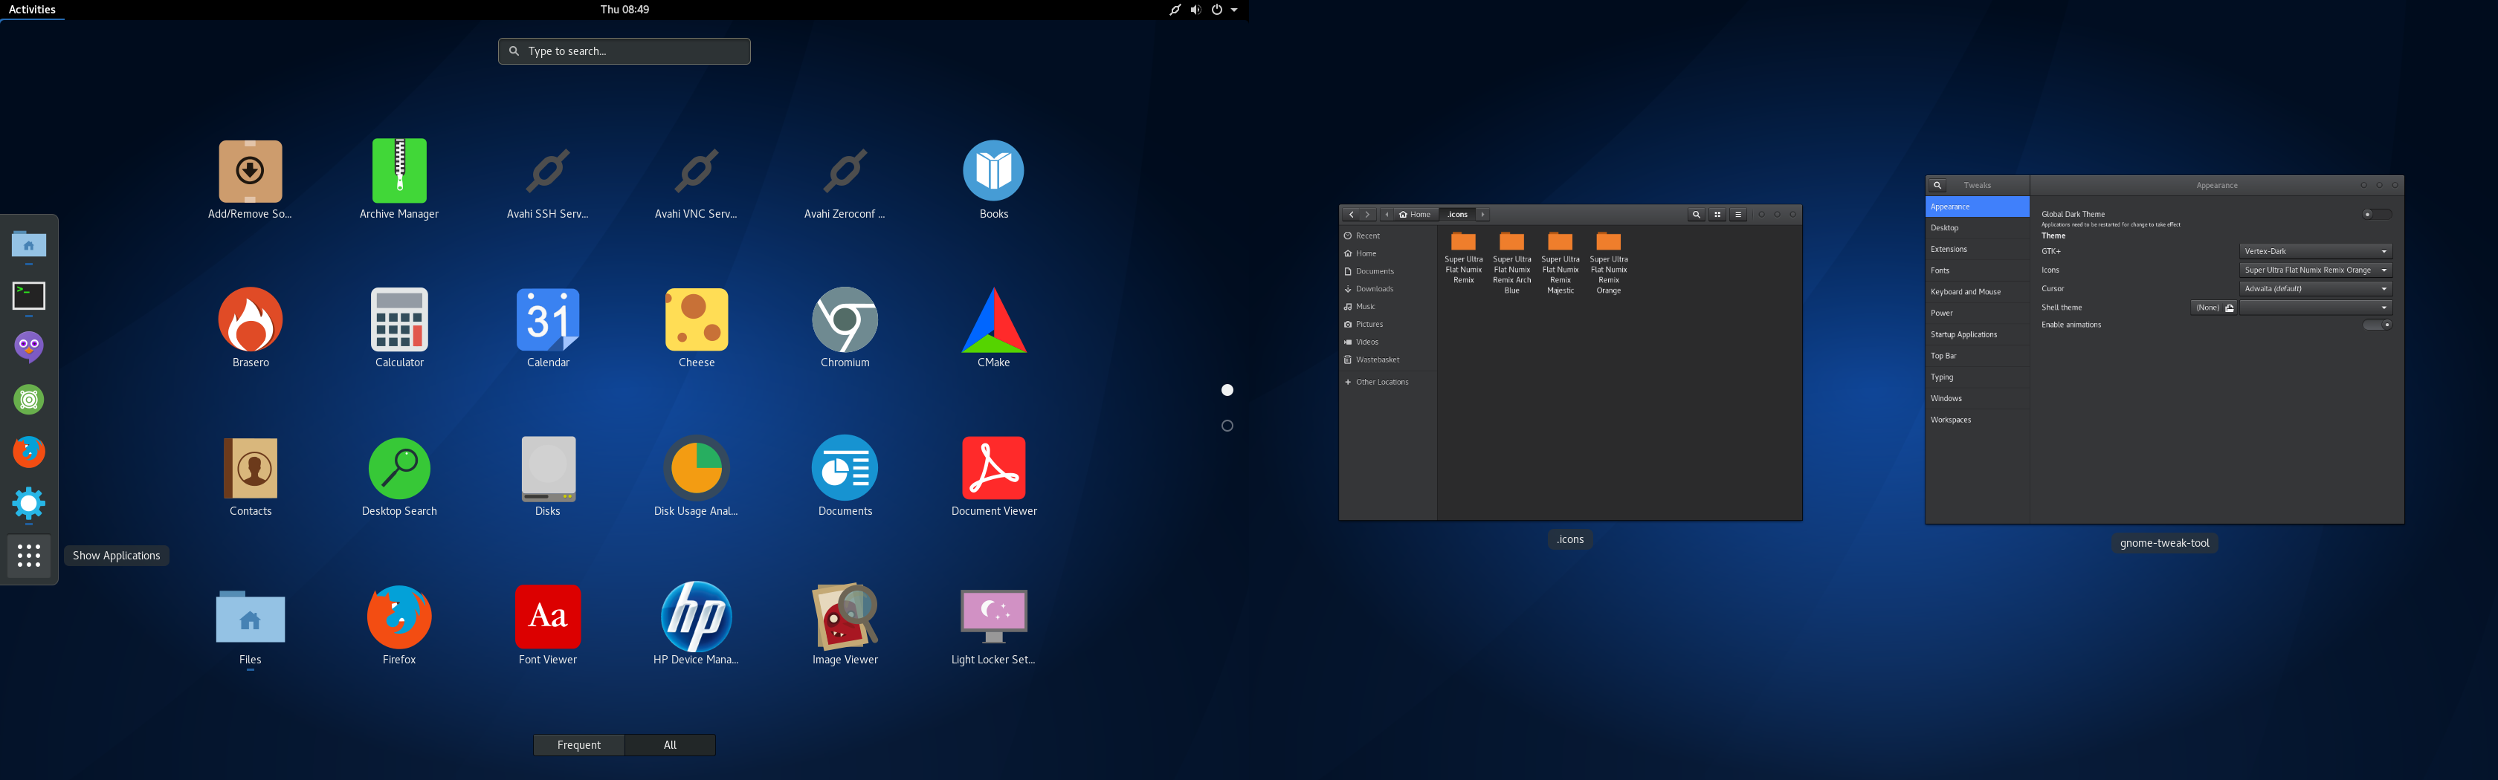This screenshot has width=2498, height=780.
Task: Click Home path button in Files
Action: (1415, 214)
